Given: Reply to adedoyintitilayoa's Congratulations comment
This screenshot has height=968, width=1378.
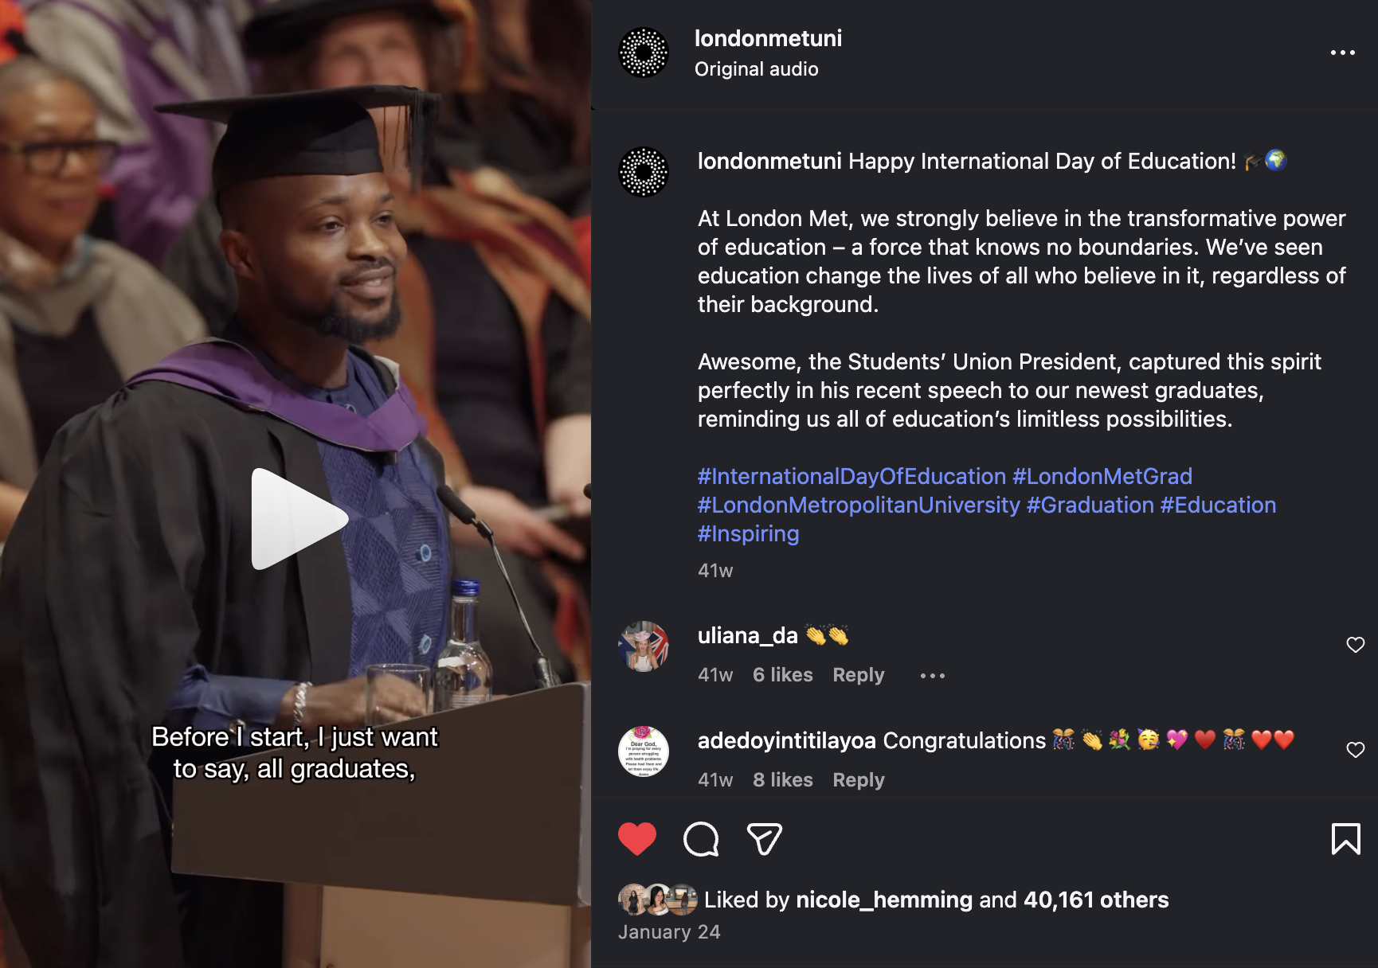Looking at the screenshot, I should [x=858, y=780].
